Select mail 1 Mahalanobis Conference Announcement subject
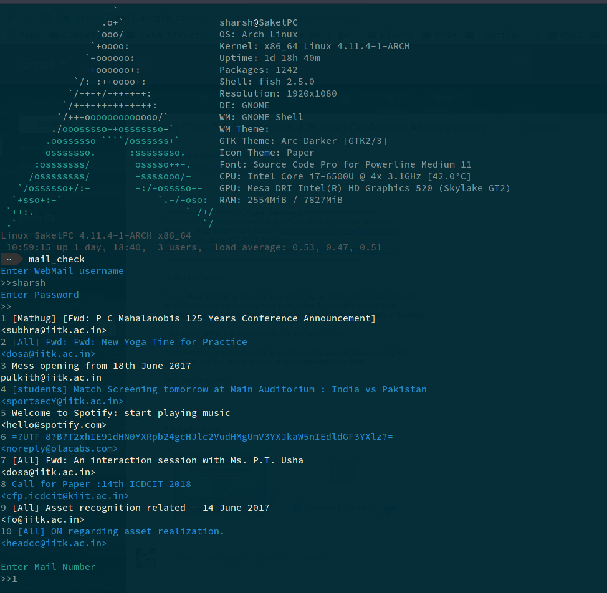Screen dimensions: 607x593 [x=188, y=318]
